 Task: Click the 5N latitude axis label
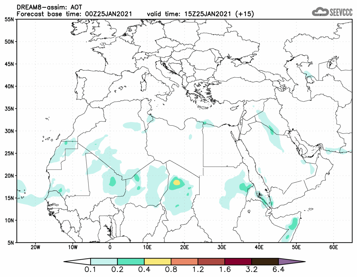[10, 243]
